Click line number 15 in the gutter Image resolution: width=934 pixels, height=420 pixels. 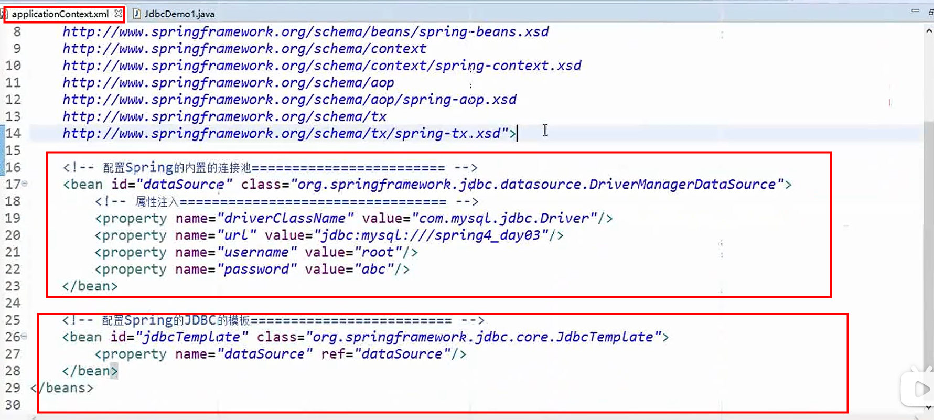pyautogui.click(x=13, y=150)
